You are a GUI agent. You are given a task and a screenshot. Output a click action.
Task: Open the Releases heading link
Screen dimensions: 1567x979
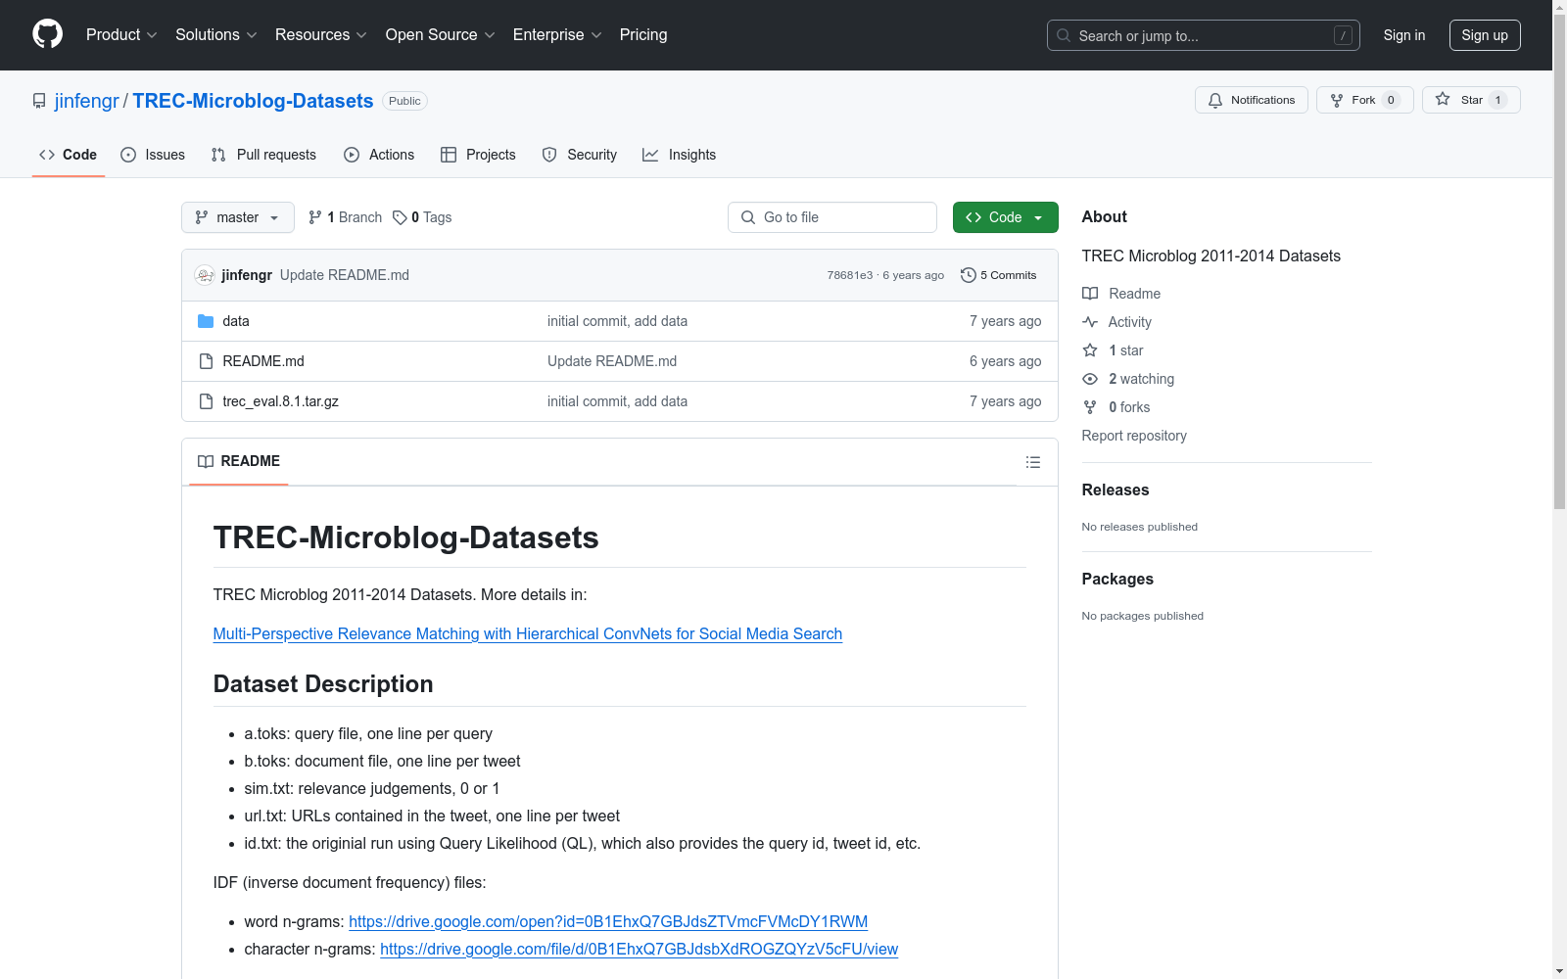tap(1116, 489)
